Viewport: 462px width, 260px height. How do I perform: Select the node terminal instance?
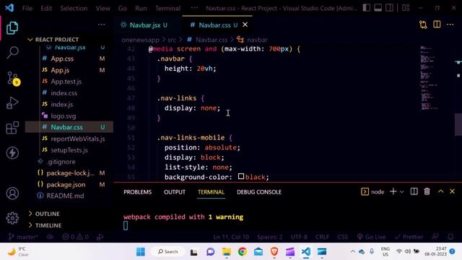372,192
